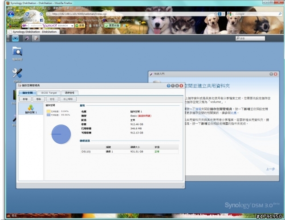Click the 931.51 GB disk size cell
Screen dimensions: 285x220
(137, 152)
